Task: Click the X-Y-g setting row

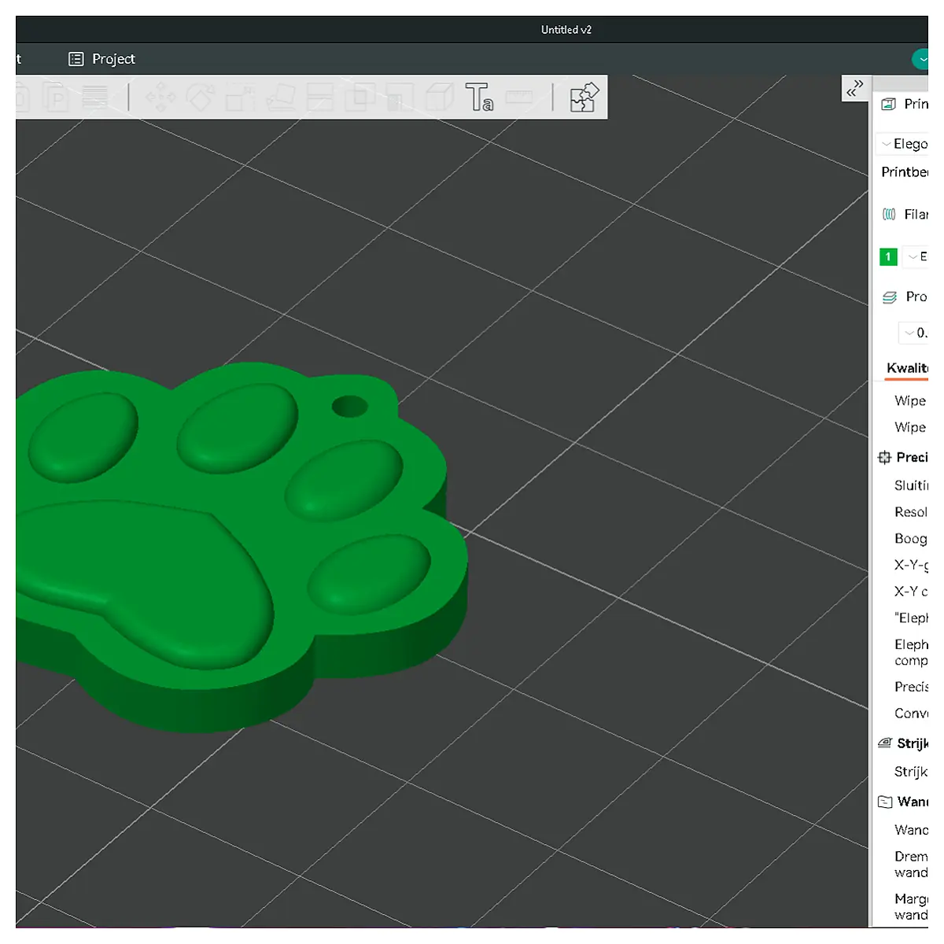Action: 911,565
